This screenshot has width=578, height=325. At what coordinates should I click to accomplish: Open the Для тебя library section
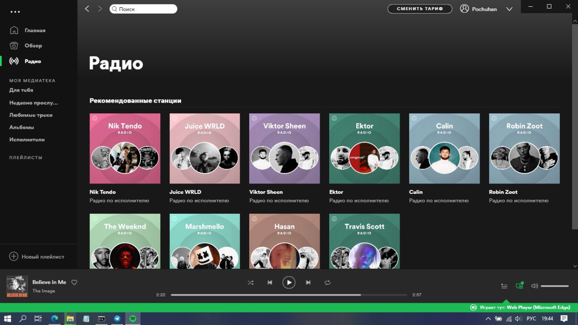click(x=21, y=90)
